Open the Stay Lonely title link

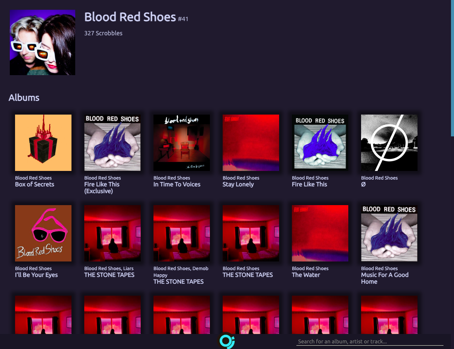[238, 184]
